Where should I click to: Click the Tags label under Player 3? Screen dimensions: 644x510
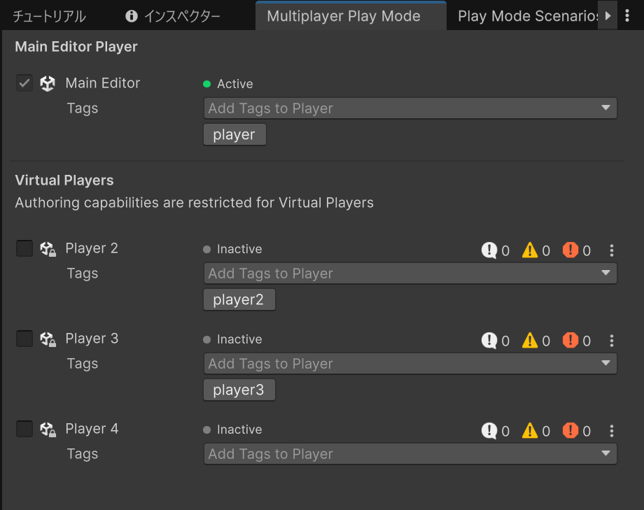[83, 364]
